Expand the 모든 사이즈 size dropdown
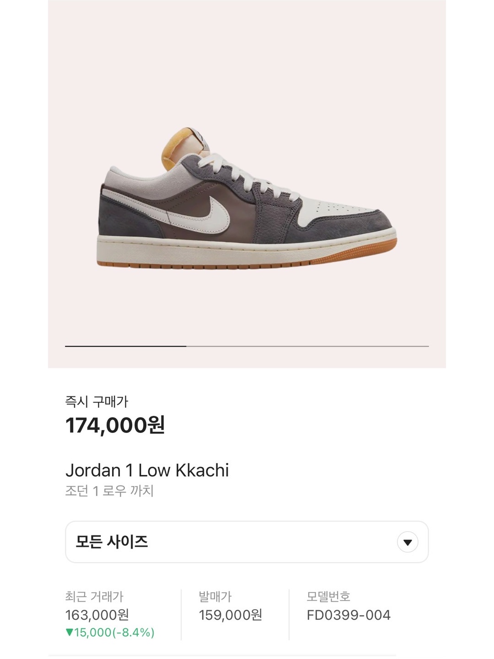Viewport: 494px width, 659px height. click(x=247, y=542)
